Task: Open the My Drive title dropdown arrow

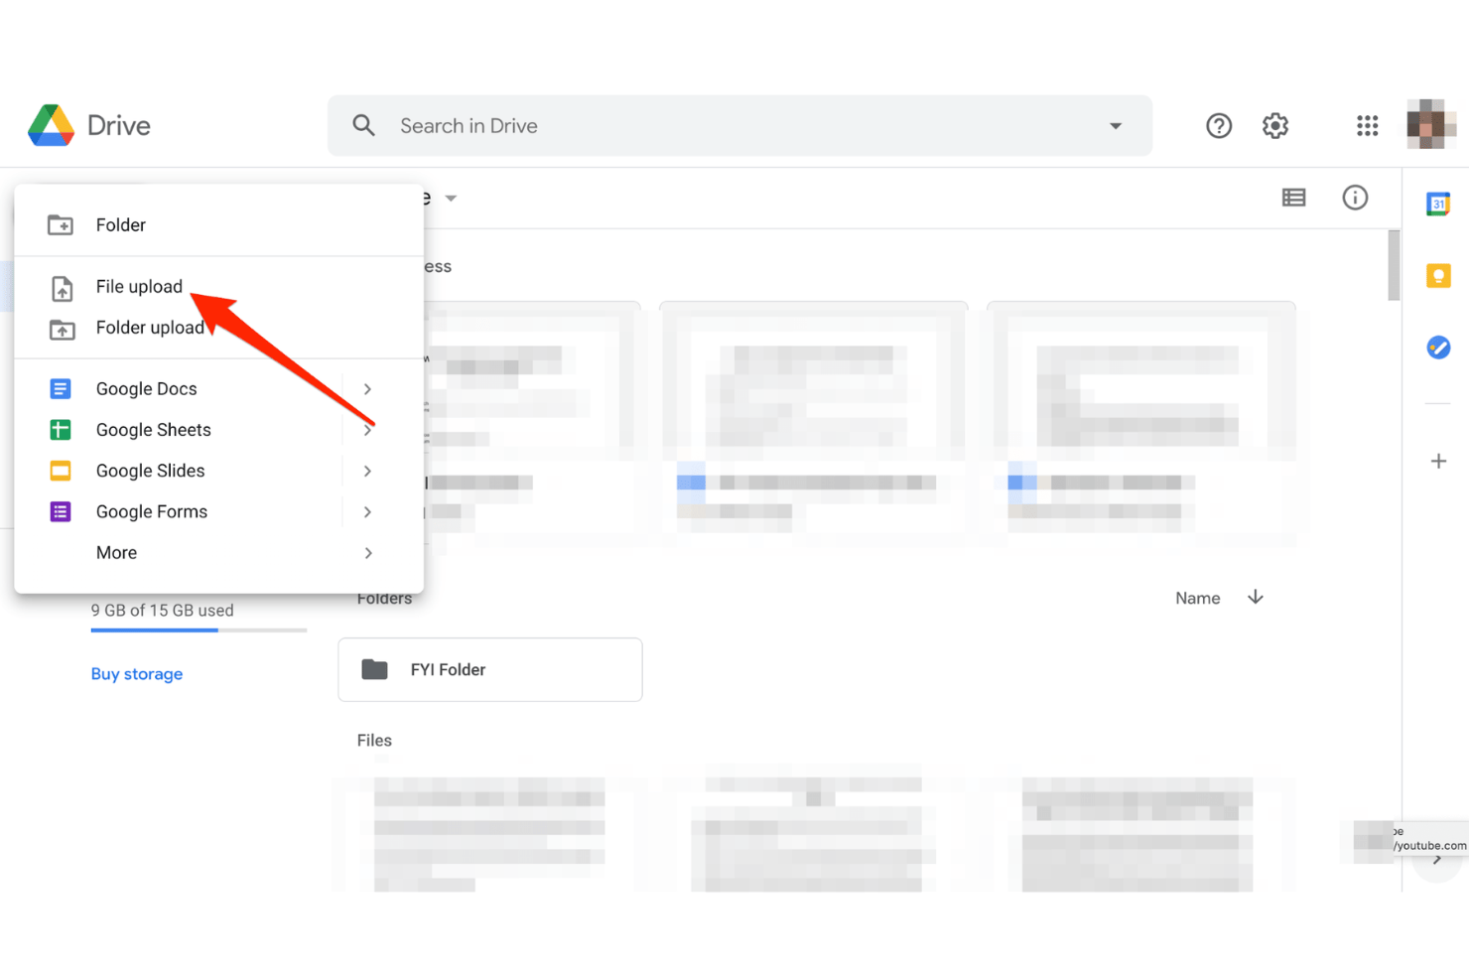Action: 451,199
